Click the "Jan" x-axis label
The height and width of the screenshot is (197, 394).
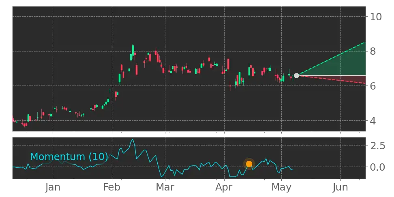(x=53, y=187)
